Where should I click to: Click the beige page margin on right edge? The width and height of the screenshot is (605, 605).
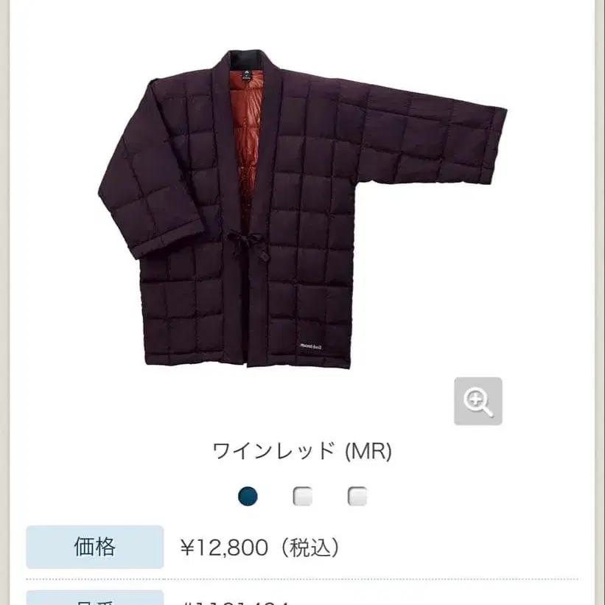tap(600, 302)
